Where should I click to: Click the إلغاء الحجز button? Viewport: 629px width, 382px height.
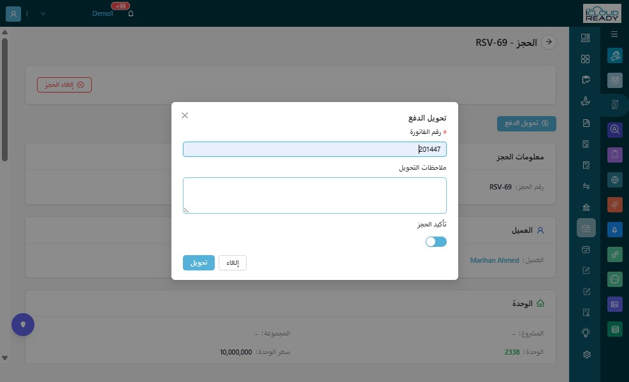click(x=64, y=85)
